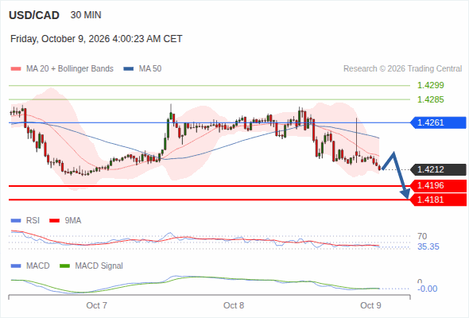Click the blue 1.4261 pivot price tag

click(439, 122)
